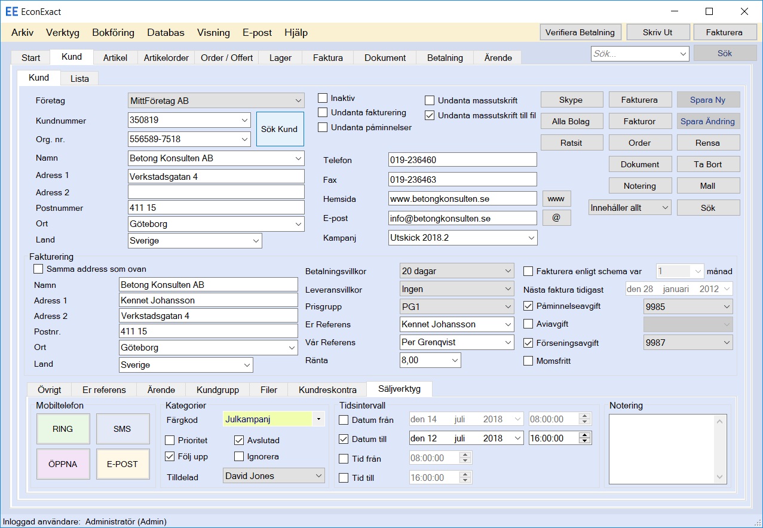Open the Org. nr. dropdown
This screenshot has height=528, width=763.
tap(245, 139)
